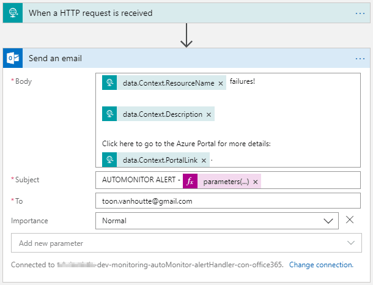Click the Normal importance value
The height and width of the screenshot is (285, 373).
pos(114,221)
